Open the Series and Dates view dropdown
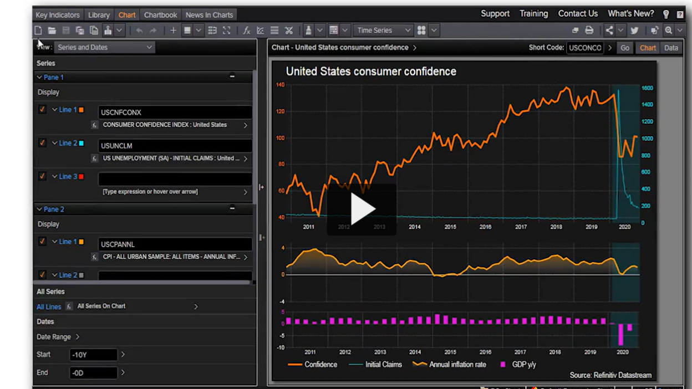Screen dimensions: 692x389 coord(104,48)
